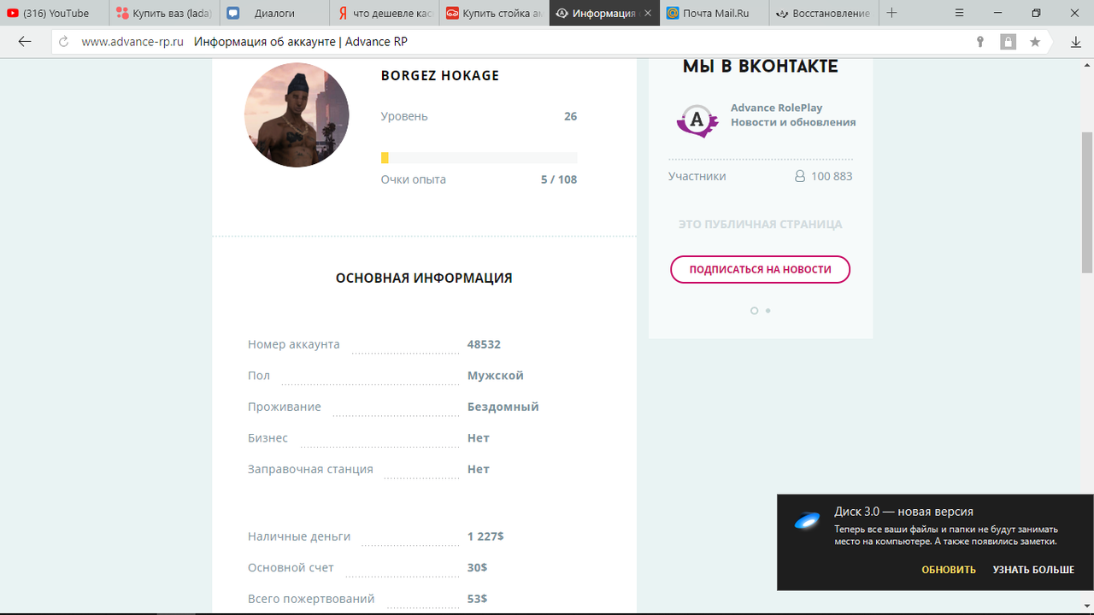Select the first carousel dot indicator
1094x615 pixels.
coord(754,311)
